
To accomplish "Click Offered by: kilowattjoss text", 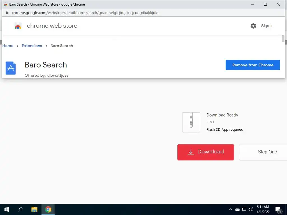I will [x=47, y=75].
